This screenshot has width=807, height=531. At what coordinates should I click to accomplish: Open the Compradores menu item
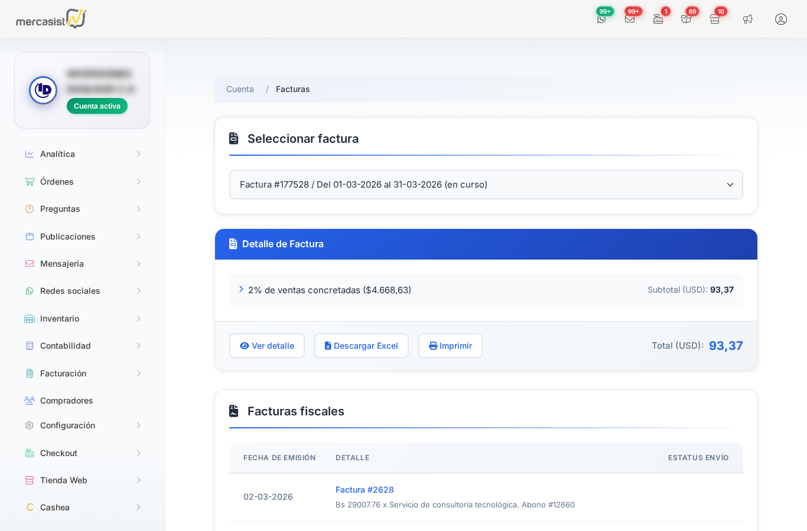coord(66,401)
